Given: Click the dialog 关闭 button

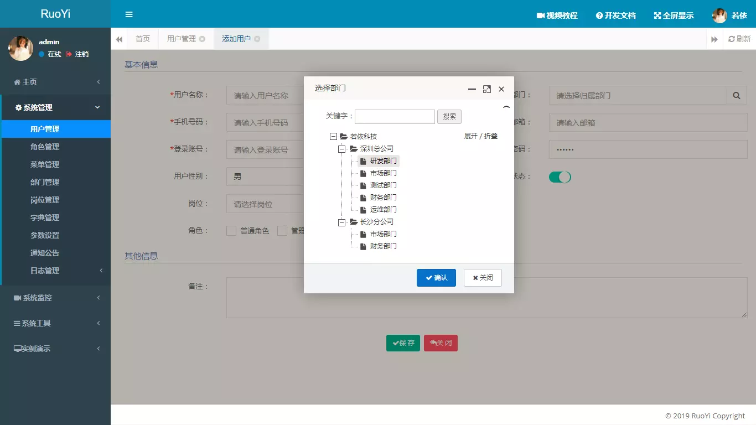Looking at the screenshot, I should [x=483, y=278].
